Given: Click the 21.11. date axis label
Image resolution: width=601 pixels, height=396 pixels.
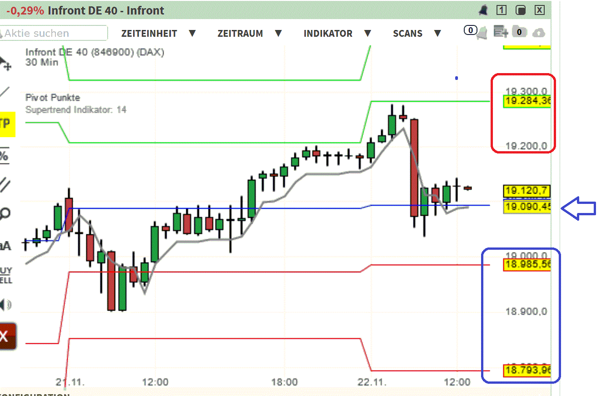Looking at the screenshot, I should tap(70, 382).
